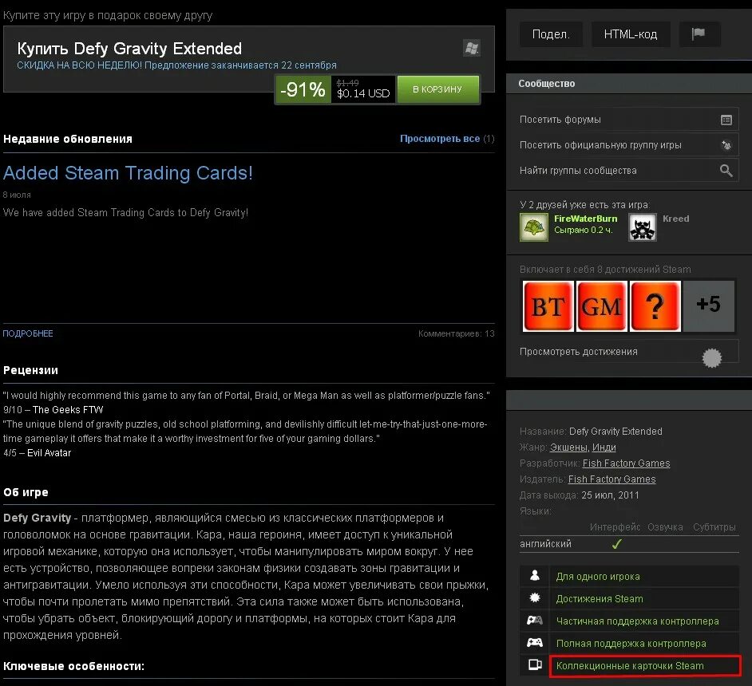Click the +5 more achievements tile
Viewport: 752px width, 686px height.
coord(708,306)
